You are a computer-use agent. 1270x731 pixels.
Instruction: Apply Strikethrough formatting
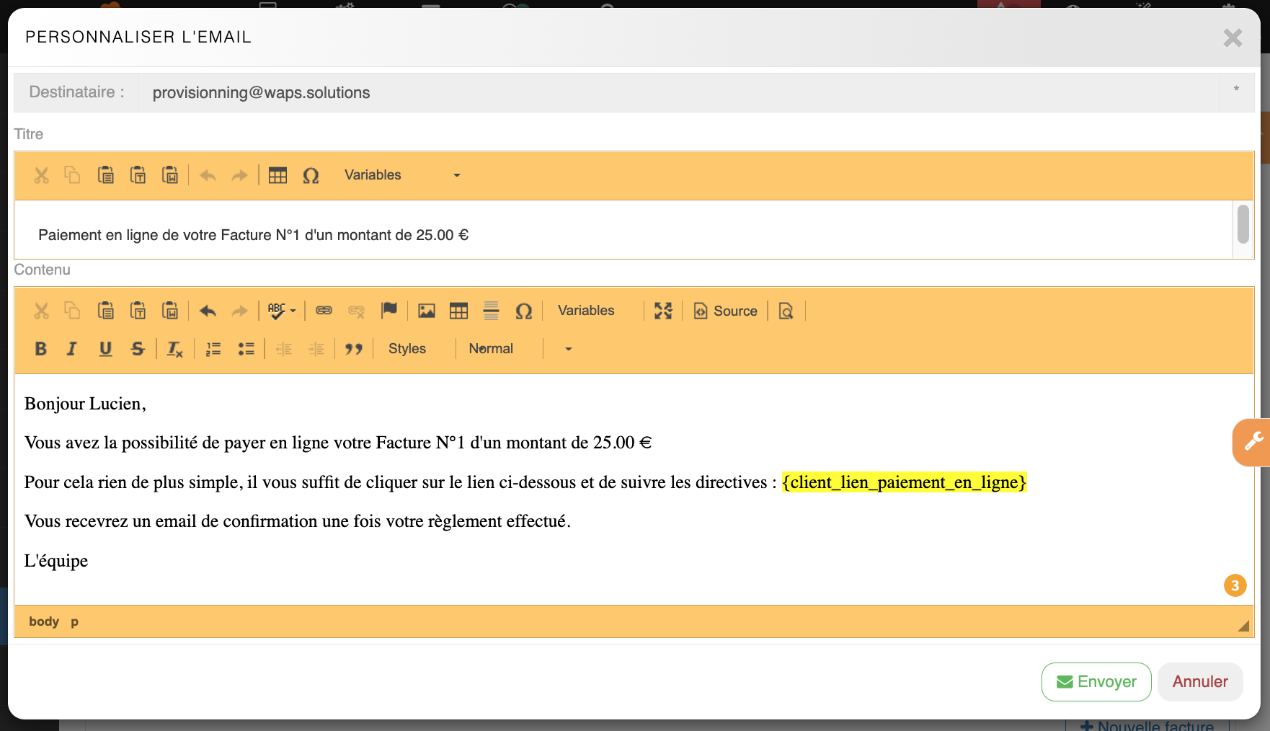tap(138, 349)
